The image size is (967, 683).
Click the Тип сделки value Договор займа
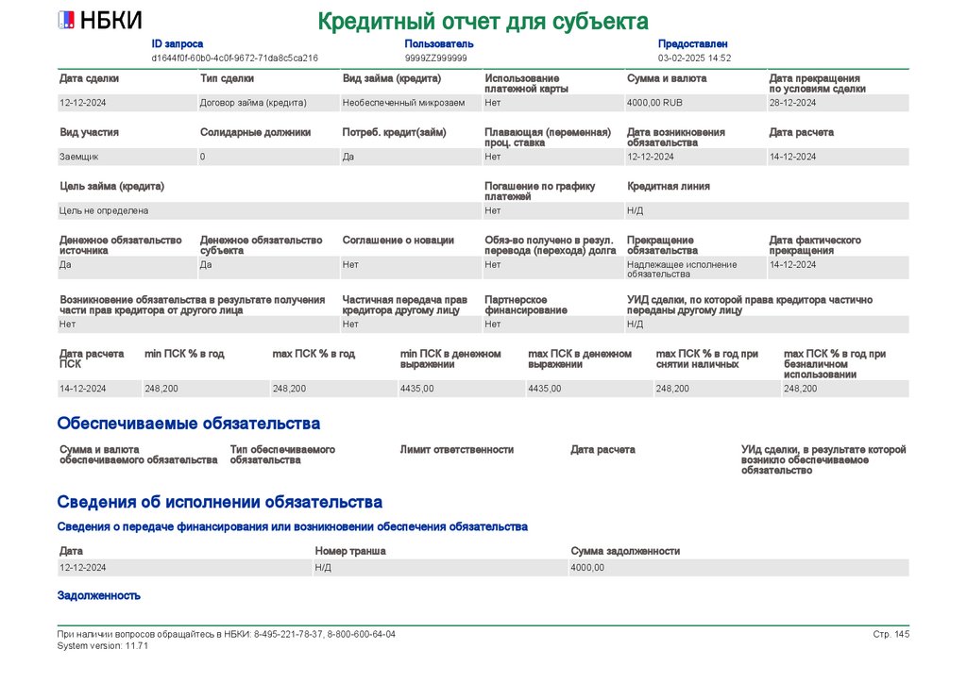tap(268, 103)
